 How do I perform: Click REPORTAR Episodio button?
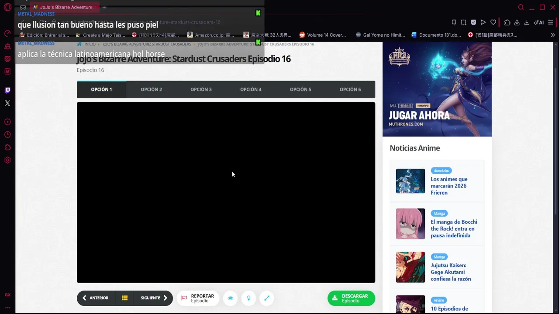198,298
